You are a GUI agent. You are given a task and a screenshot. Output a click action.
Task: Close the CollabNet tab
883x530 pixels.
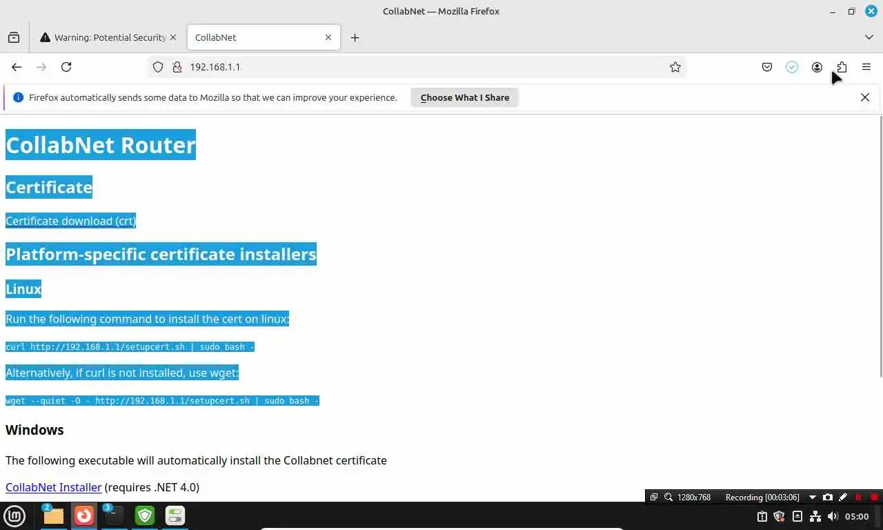[328, 37]
